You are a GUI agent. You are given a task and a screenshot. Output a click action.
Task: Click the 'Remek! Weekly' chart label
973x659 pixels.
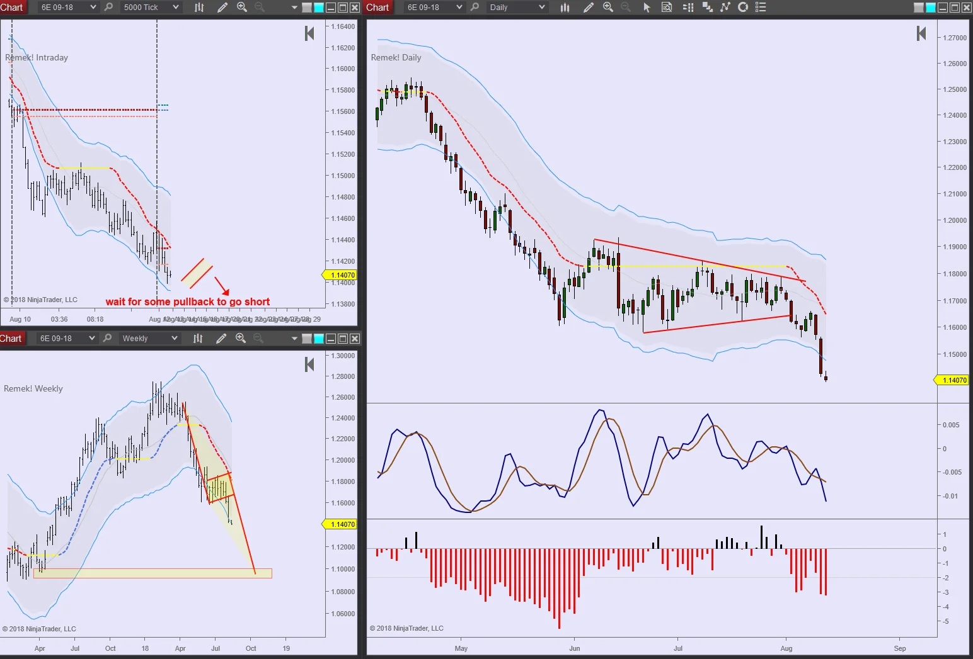(x=33, y=388)
